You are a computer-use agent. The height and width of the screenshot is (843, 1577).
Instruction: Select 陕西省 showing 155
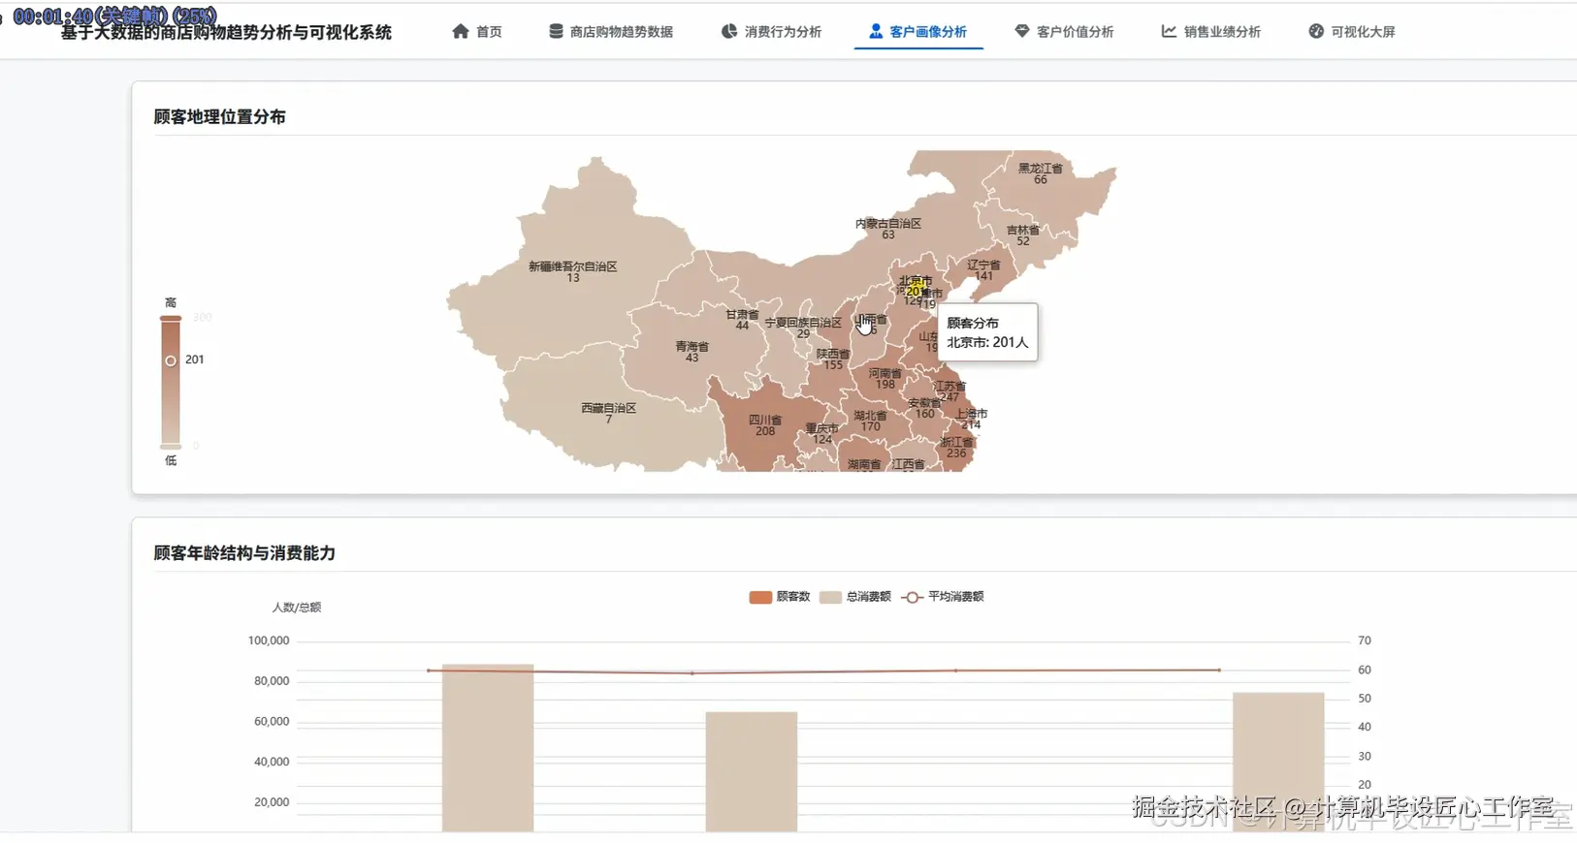pos(832,359)
